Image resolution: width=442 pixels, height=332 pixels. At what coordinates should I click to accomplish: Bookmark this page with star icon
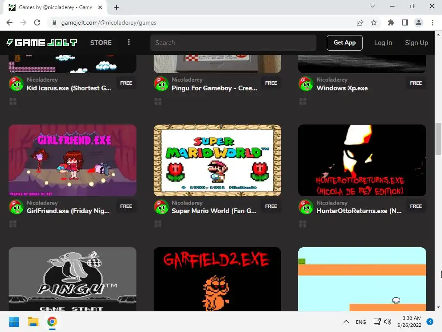(x=374, y=22)
